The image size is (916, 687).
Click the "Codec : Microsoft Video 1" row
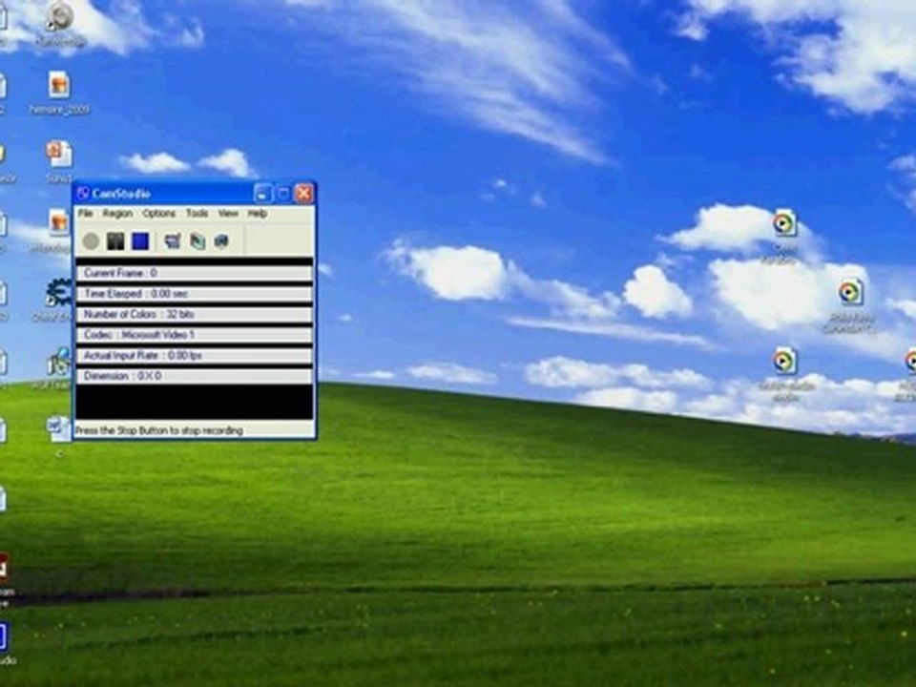coord(194,335)
